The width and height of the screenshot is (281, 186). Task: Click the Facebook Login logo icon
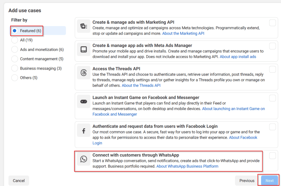click(83, 131)
